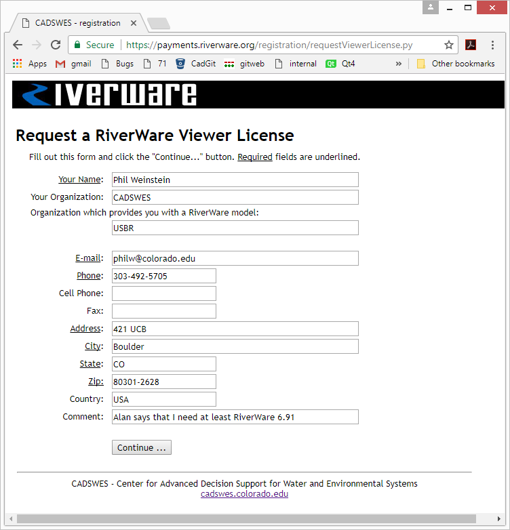Click the "Comment:" label
Screen dimensions: 510x530
click(x=83, y=416)
